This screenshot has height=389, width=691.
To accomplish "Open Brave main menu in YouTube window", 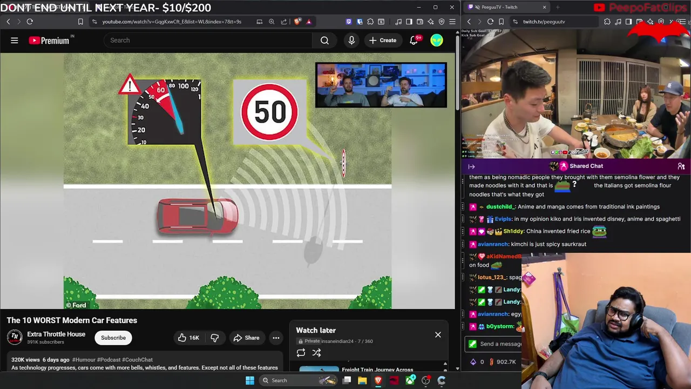I will pyautogui.click(x=452, y=22).
